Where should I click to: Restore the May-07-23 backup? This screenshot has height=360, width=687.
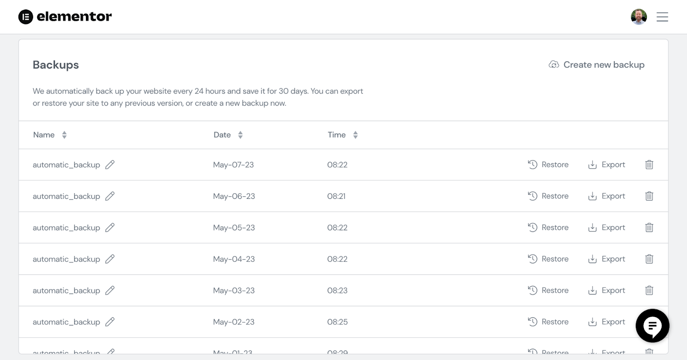coord(548,165)
